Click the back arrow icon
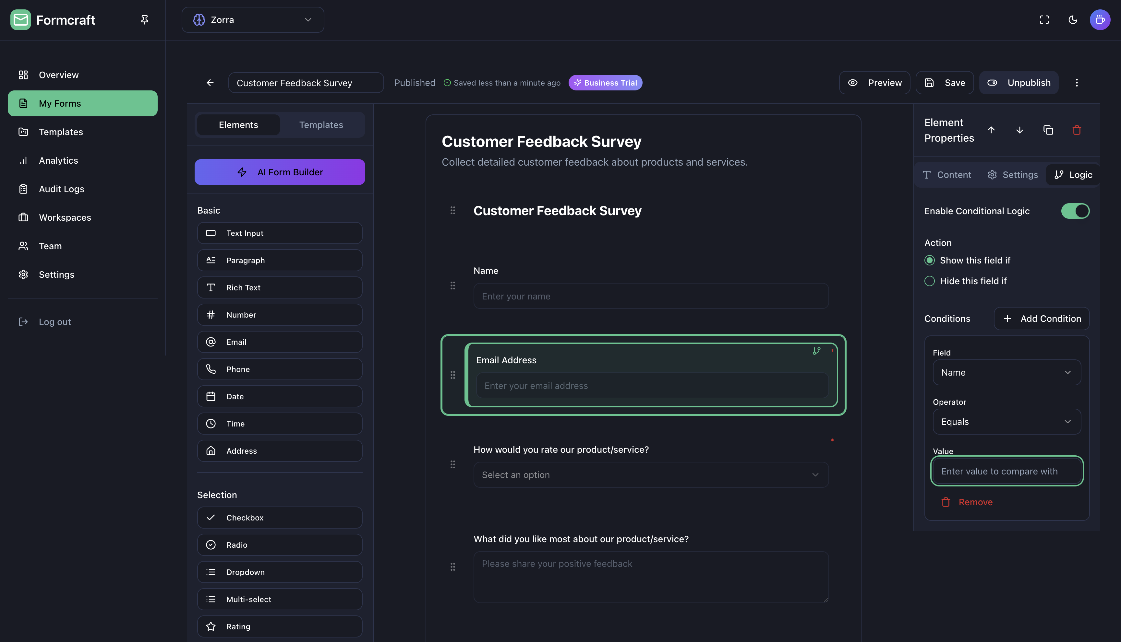The image size is (1121, 642). tap(210, 82)
